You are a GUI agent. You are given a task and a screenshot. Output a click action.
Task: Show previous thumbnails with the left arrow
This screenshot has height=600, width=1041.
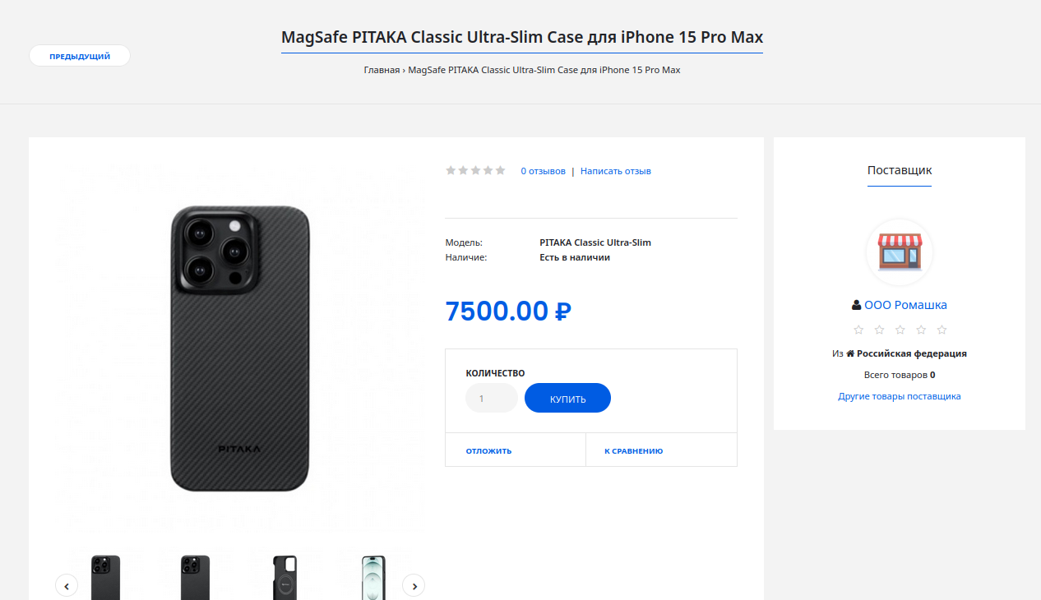coord(66,585)
